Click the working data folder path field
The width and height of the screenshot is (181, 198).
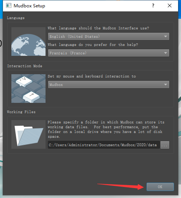pyautogui.click(x=104, y=145)
